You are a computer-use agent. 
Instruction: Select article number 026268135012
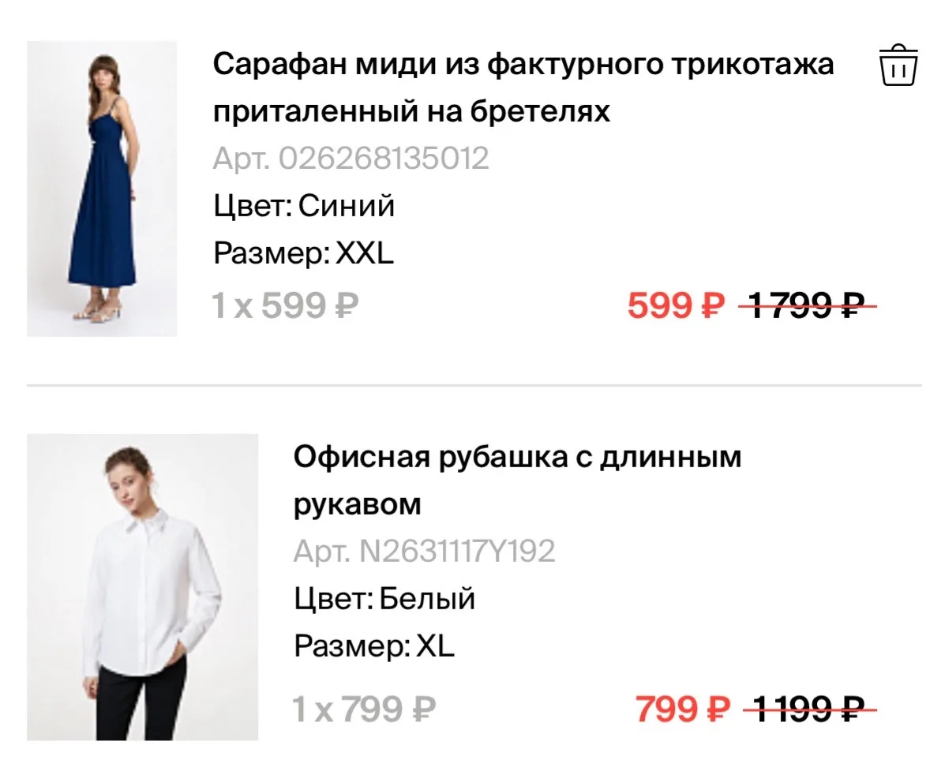pos(351,159)
